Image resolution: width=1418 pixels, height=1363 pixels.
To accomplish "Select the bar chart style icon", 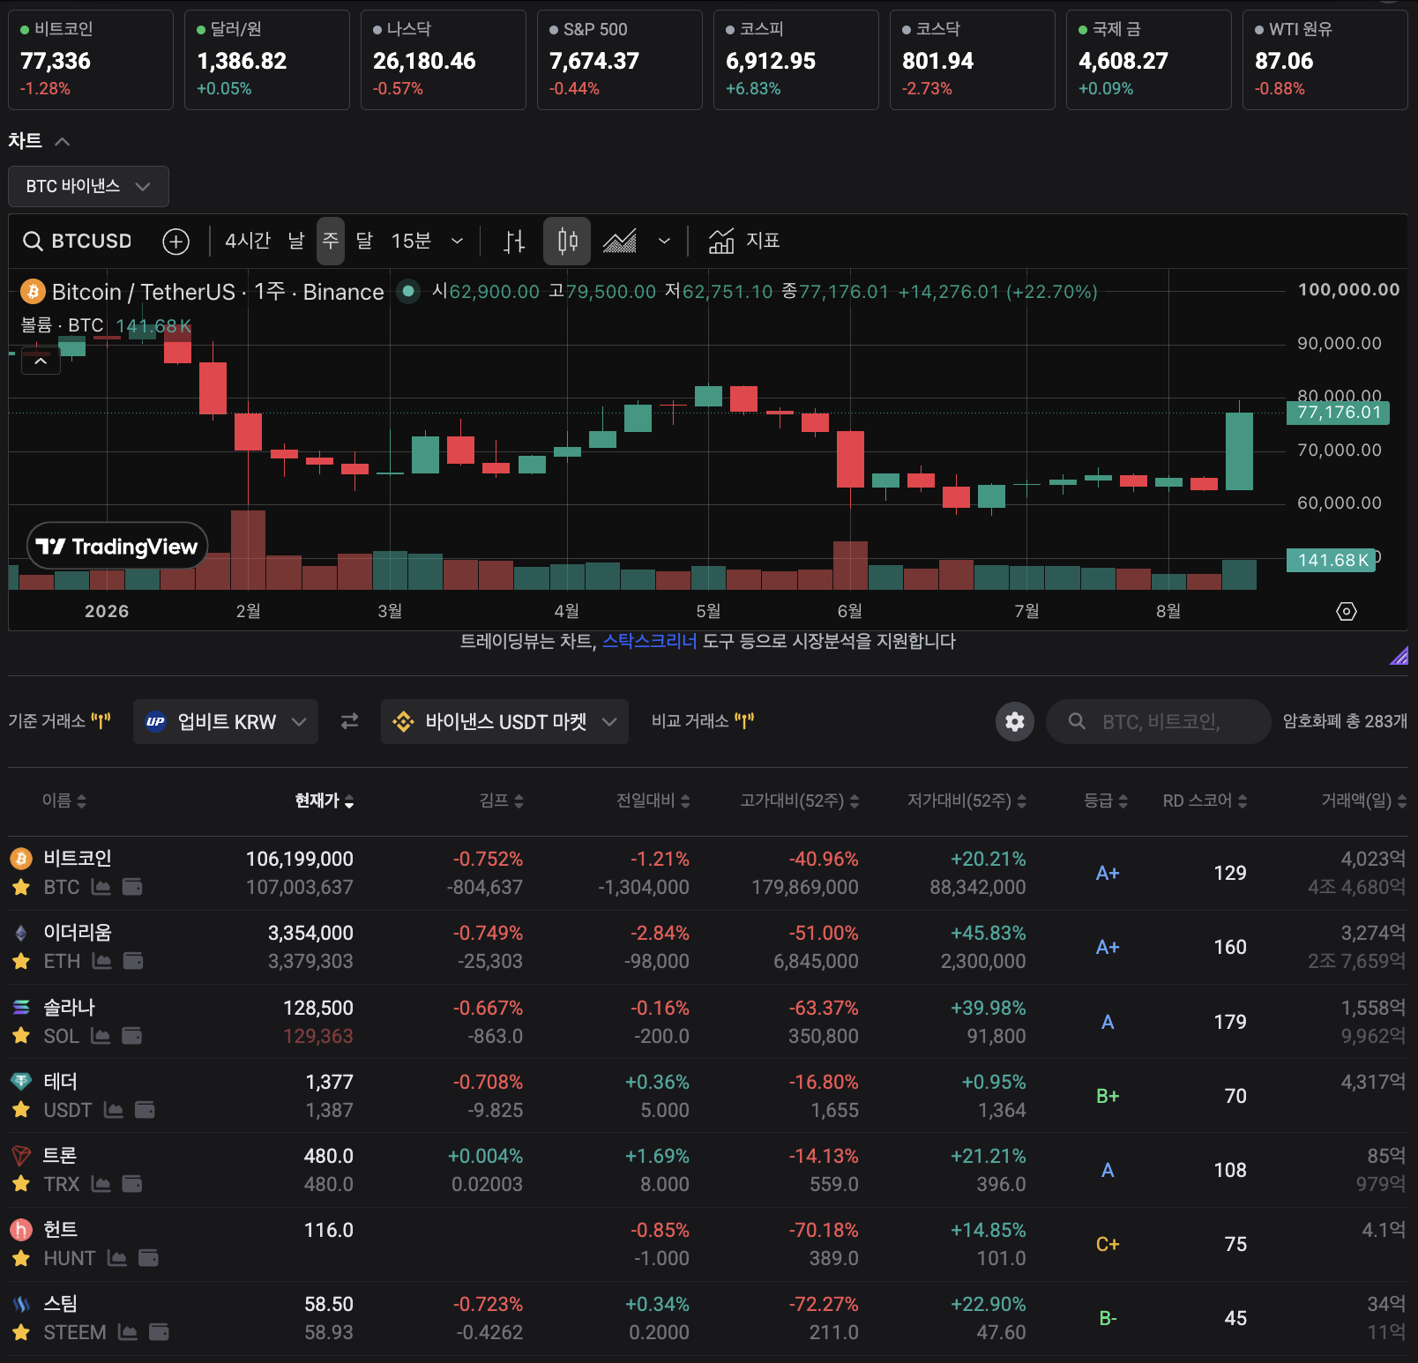I will tap(514, 241).
